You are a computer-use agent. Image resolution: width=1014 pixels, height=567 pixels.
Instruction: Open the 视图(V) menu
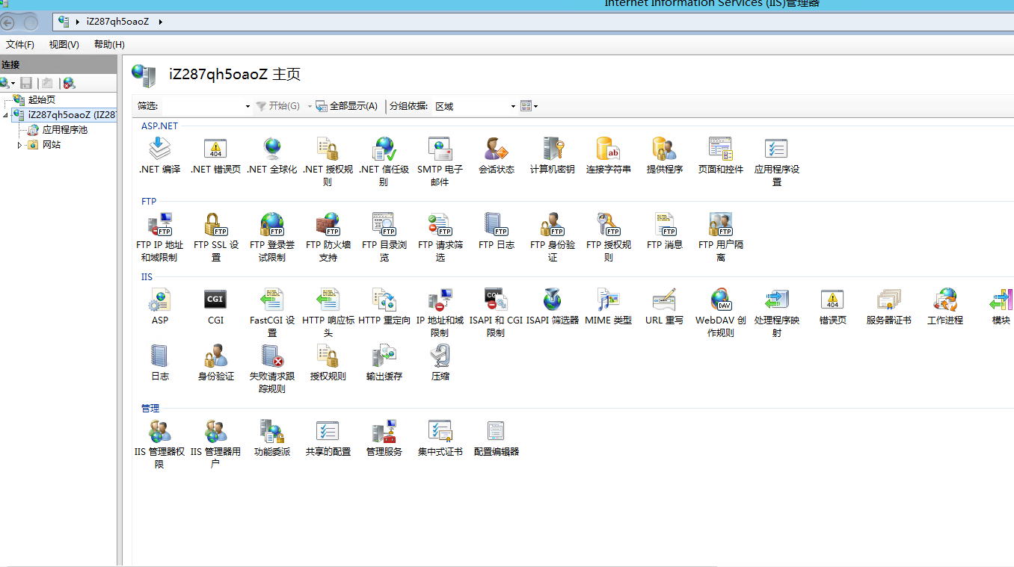(64, 45)
